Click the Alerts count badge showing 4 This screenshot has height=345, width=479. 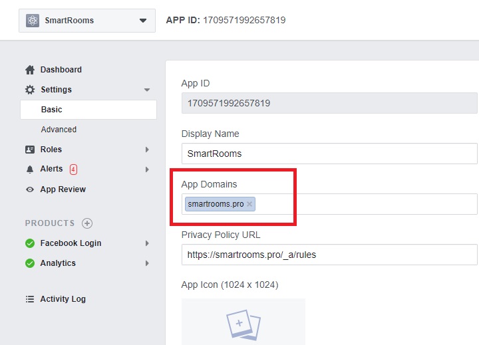pyautogui.click(x=73, y=169)
